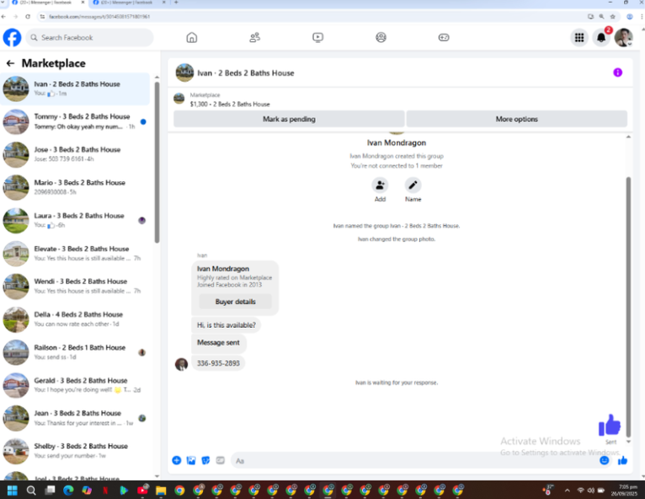Open Gerald - 3 Beds 2 Baths House chat
The height and width of the screenshot is (499, 645).
[75, 385]
